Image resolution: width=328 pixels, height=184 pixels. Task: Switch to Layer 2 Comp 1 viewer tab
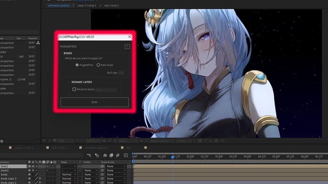(x=87, y=6)
